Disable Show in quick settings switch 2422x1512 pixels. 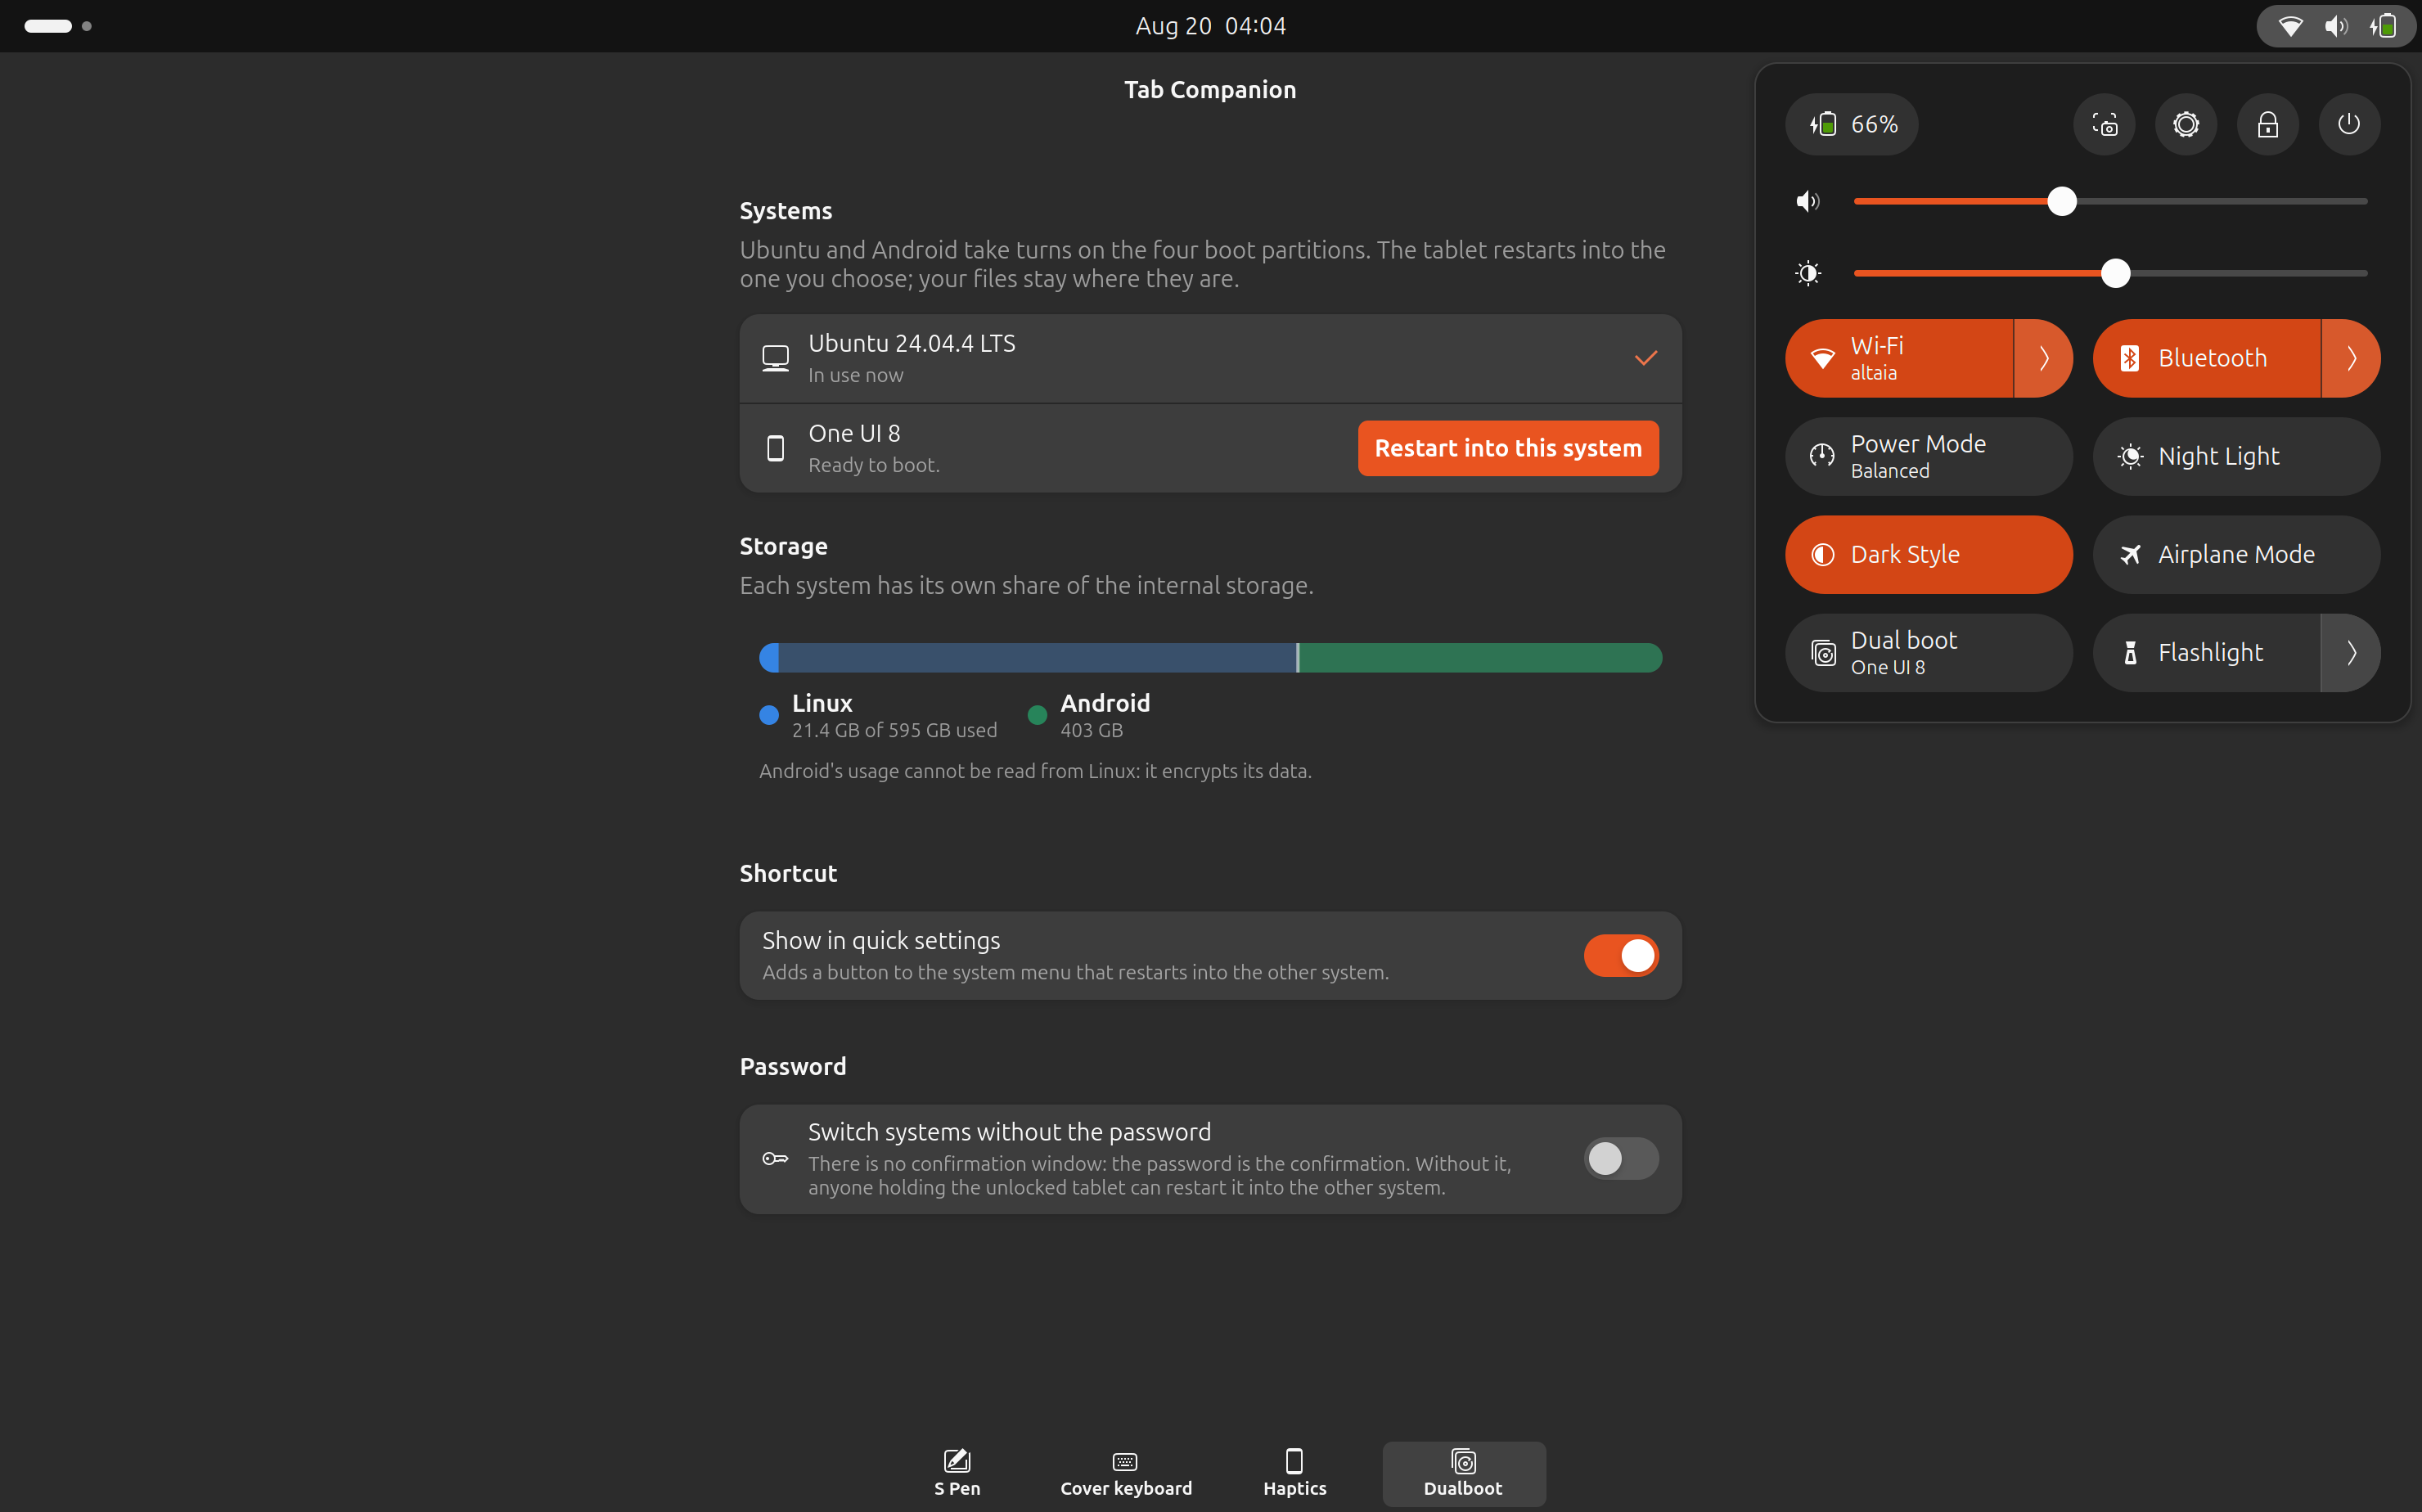(x=1621, y=955)
